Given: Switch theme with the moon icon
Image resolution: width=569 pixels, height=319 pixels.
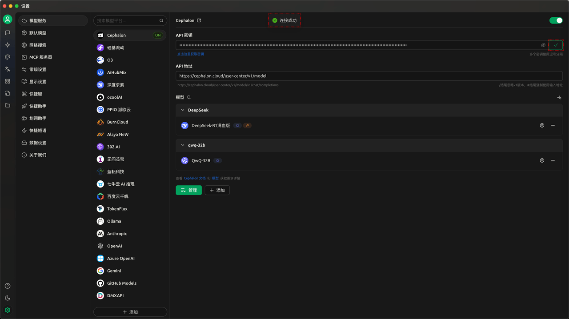Looking at the screenshot, I should 8,298.
